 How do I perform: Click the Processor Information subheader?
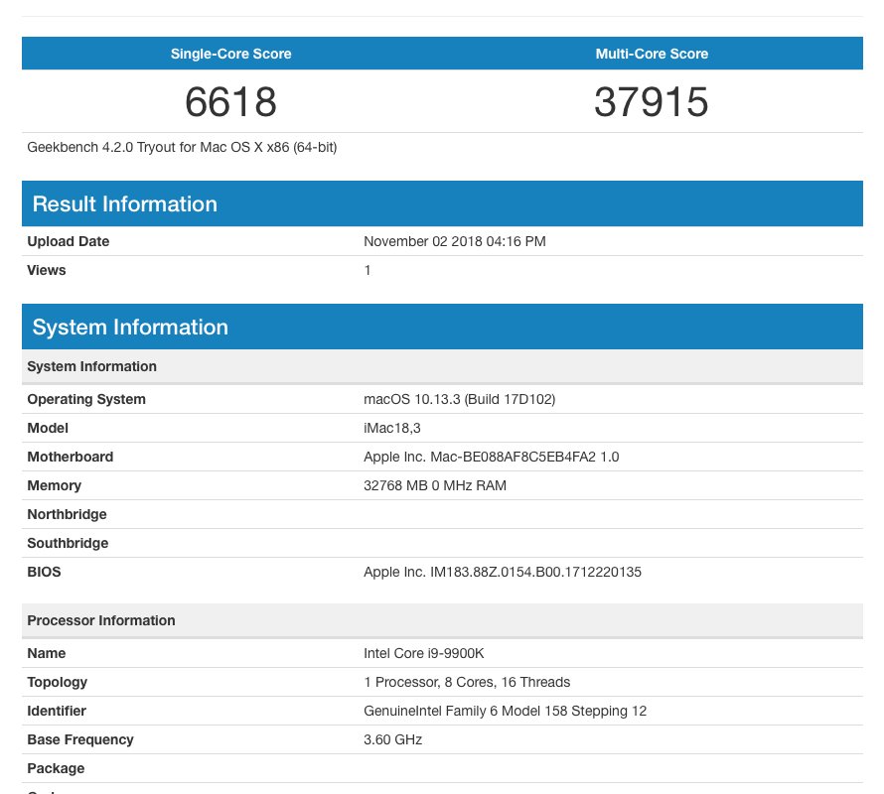tap(442, 620)
